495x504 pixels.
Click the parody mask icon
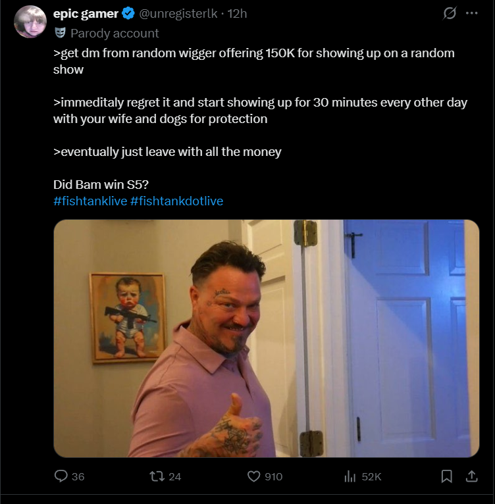pyautogui.click(x=60, y=33)
